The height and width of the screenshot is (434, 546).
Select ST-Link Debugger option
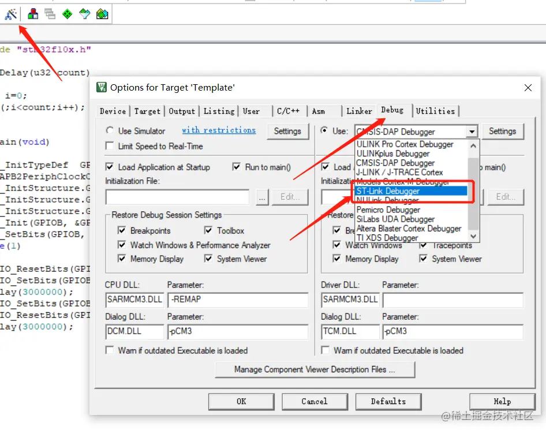point(412,191)
